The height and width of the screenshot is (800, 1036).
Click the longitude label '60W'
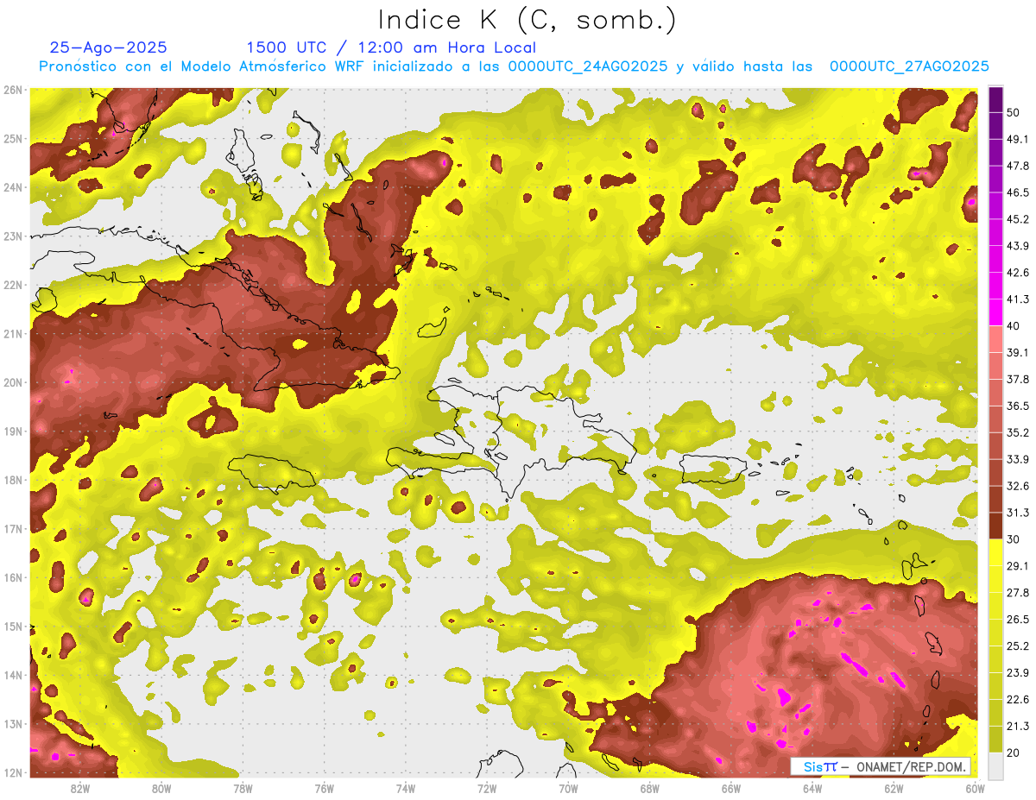974,788
